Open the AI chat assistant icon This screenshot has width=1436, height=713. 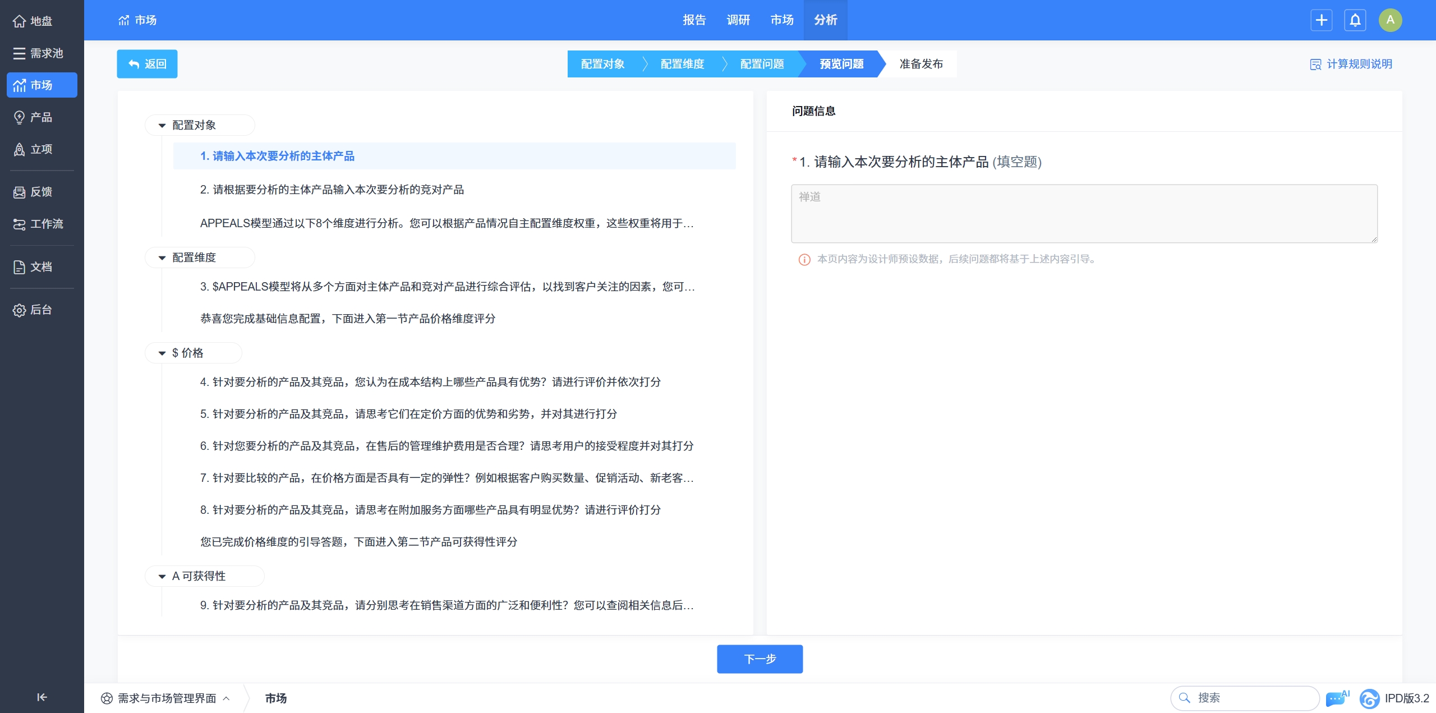tap(1336, 698)
